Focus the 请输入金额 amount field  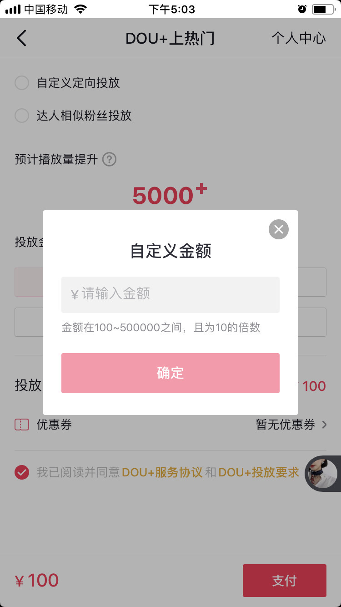(x=170, y=294)
